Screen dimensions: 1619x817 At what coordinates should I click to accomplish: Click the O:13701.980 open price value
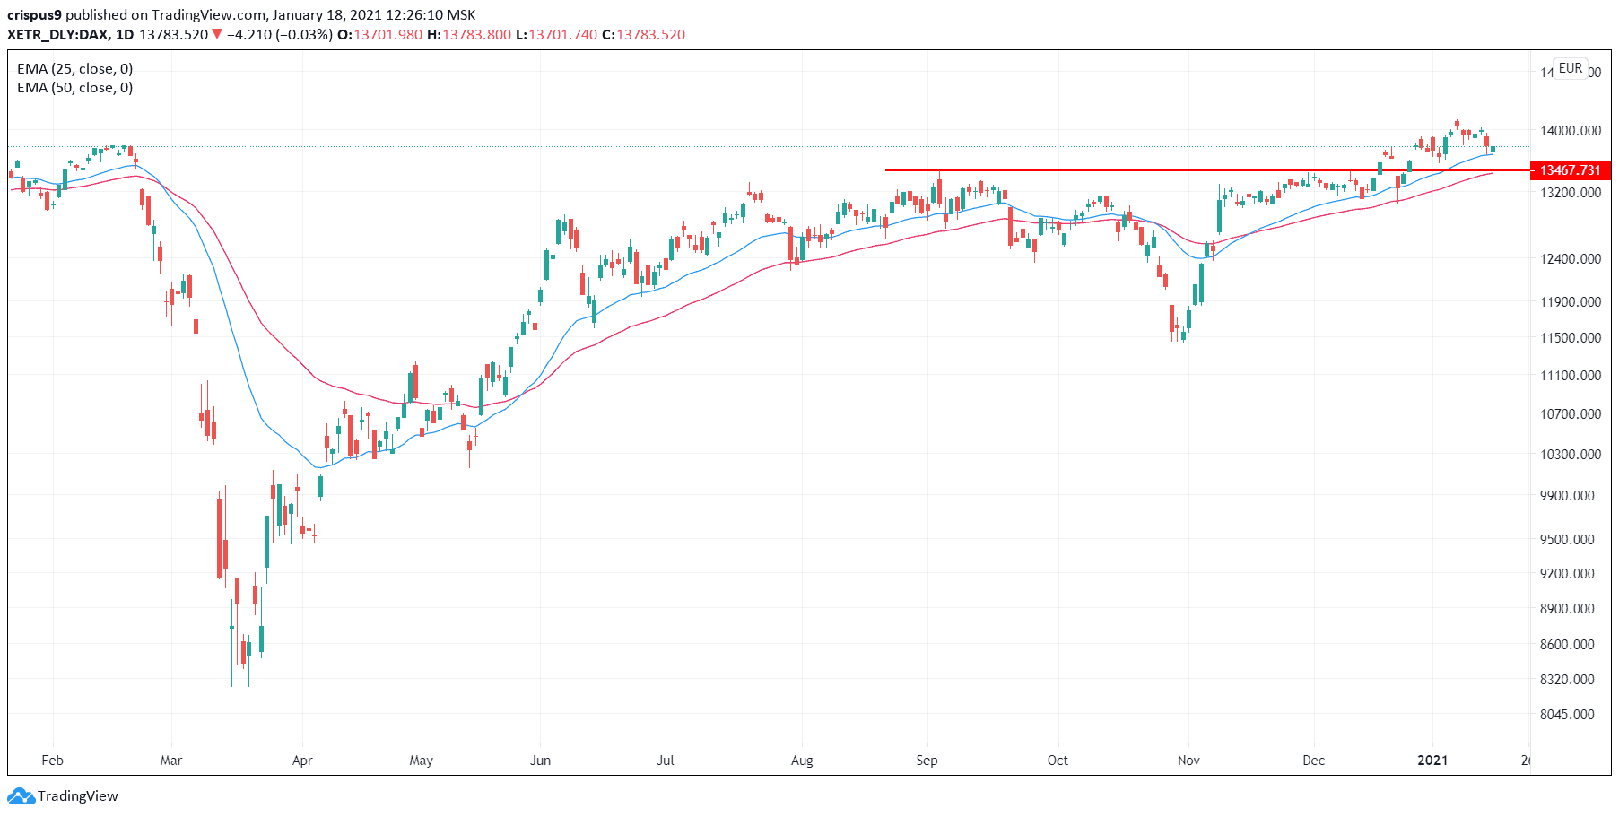pos(379,34)
